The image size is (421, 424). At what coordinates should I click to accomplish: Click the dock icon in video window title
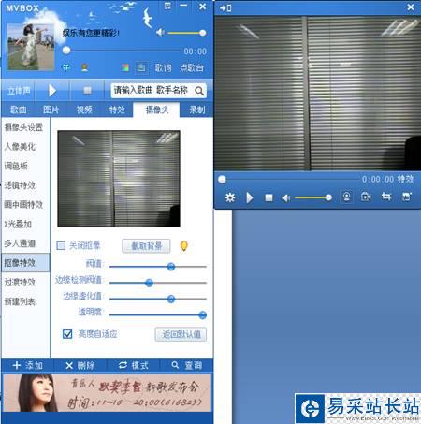[x=225, y=7]
